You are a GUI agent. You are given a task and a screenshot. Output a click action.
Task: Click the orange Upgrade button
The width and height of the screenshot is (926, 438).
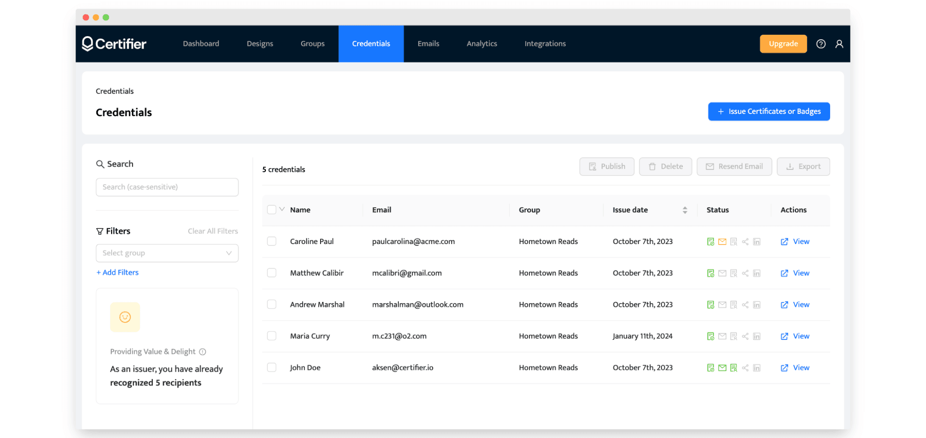[783, 44]
